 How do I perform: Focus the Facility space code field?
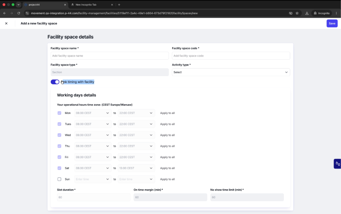click(x=231, y=56)
